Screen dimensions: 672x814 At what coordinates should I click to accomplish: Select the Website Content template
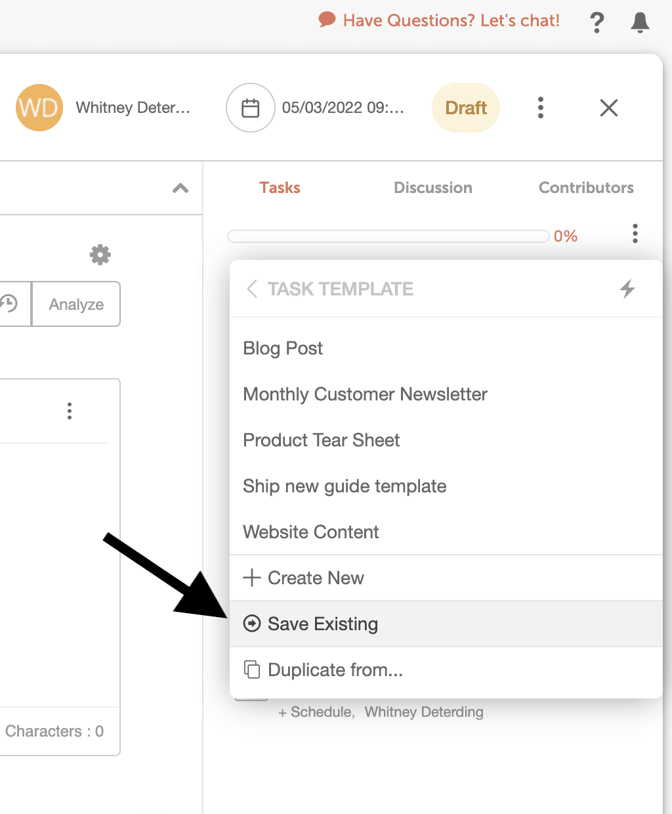[446, 532]
